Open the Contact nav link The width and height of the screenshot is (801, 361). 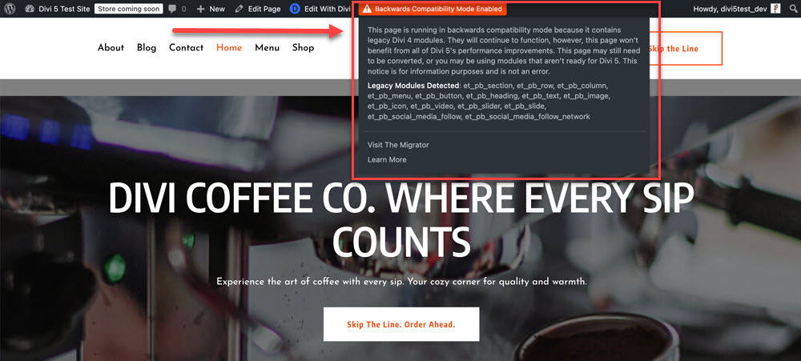pyautogui.click(x=186, y=47)
